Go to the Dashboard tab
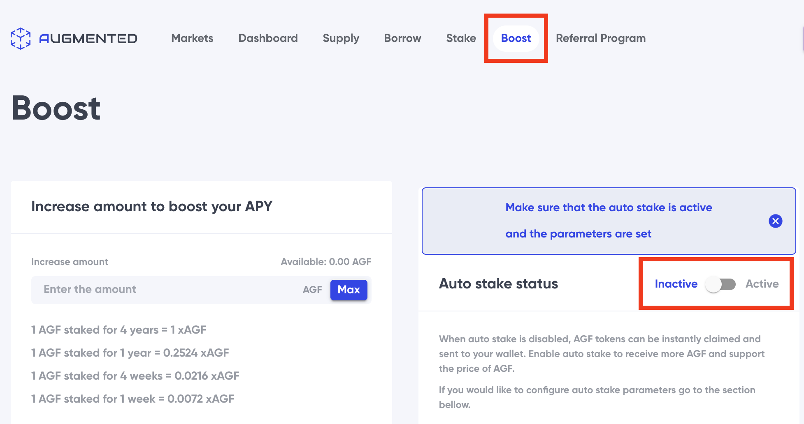The image size is (804, 424). [268, 38]
